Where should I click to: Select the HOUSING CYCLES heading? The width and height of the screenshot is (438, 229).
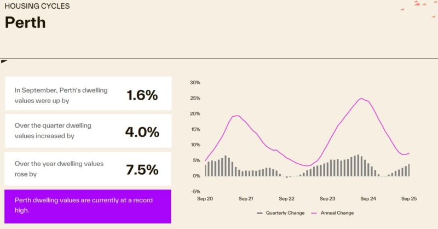click(x=37, y=7)
